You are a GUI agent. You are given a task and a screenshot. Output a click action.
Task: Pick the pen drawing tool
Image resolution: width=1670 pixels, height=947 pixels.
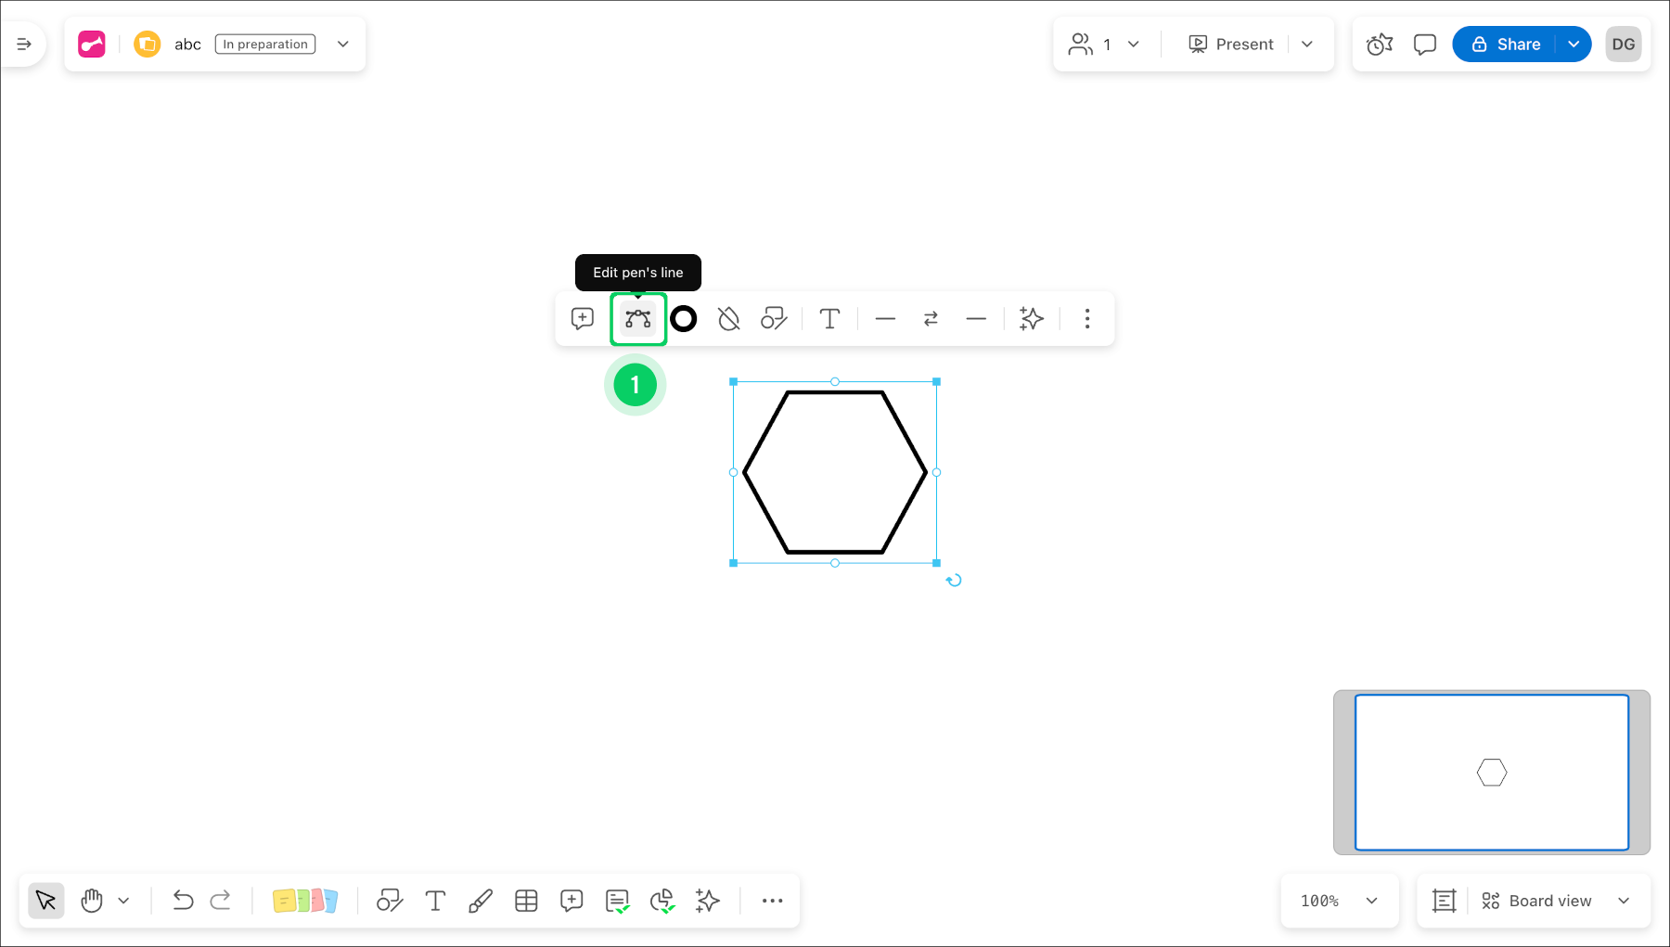[x=481, y=900]
